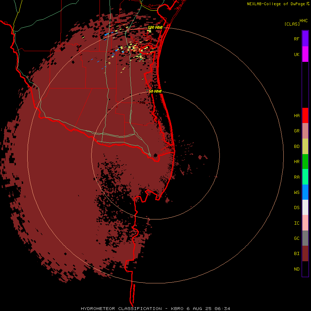Select the WS blue legend swatch
This screenshot has height=311, width=311.
[305, 192]
